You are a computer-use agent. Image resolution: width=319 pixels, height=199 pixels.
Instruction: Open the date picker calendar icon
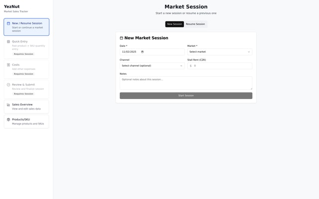pos(142,52)
